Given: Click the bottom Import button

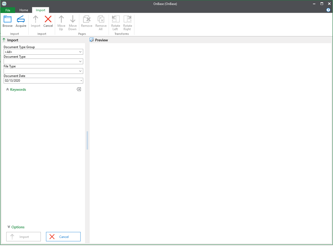Looking at the screenshot, I should (24, 237).
